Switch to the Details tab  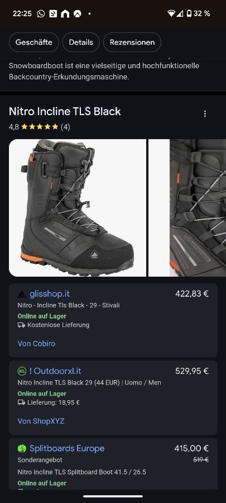pyautogui.click(x=81, y=42)
